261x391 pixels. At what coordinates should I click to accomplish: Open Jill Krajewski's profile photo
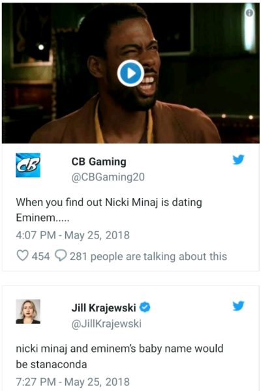point(28,311)
